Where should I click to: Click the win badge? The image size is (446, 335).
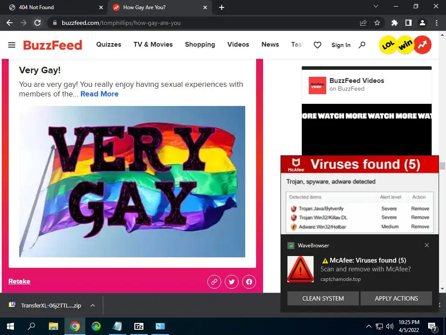pos(405,45)
